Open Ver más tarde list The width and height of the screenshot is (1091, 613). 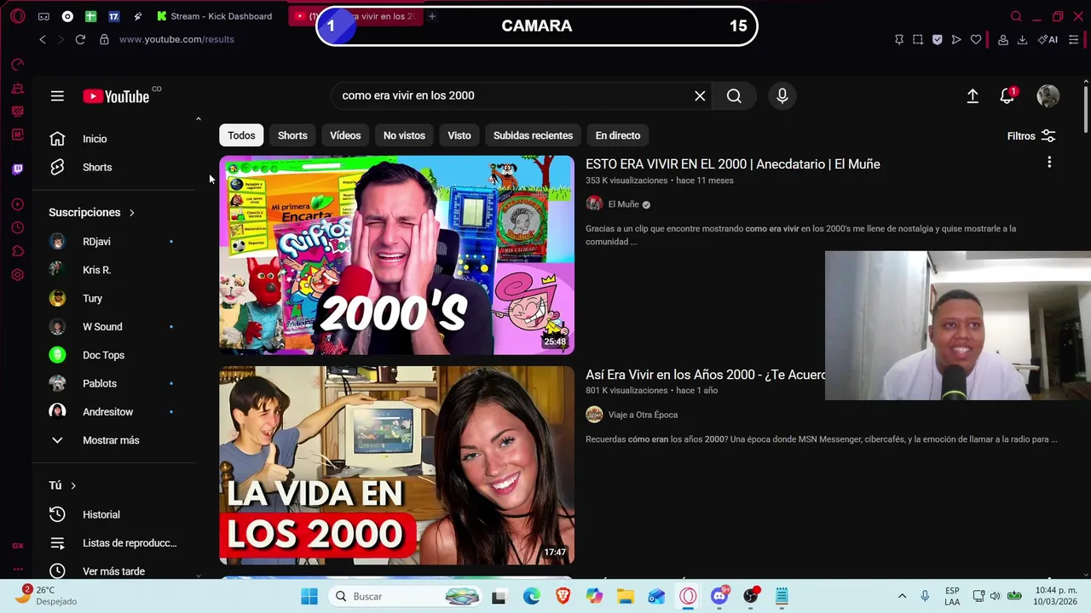[115, 571]
